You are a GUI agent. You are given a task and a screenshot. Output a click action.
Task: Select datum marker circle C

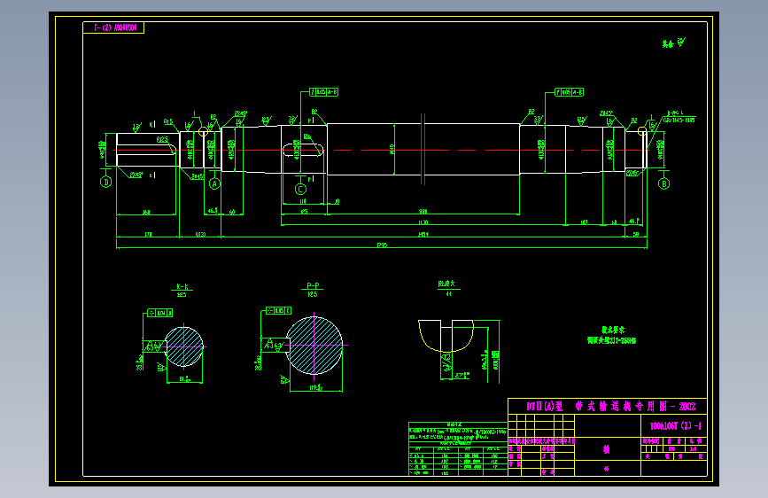(x=301, y=190)
